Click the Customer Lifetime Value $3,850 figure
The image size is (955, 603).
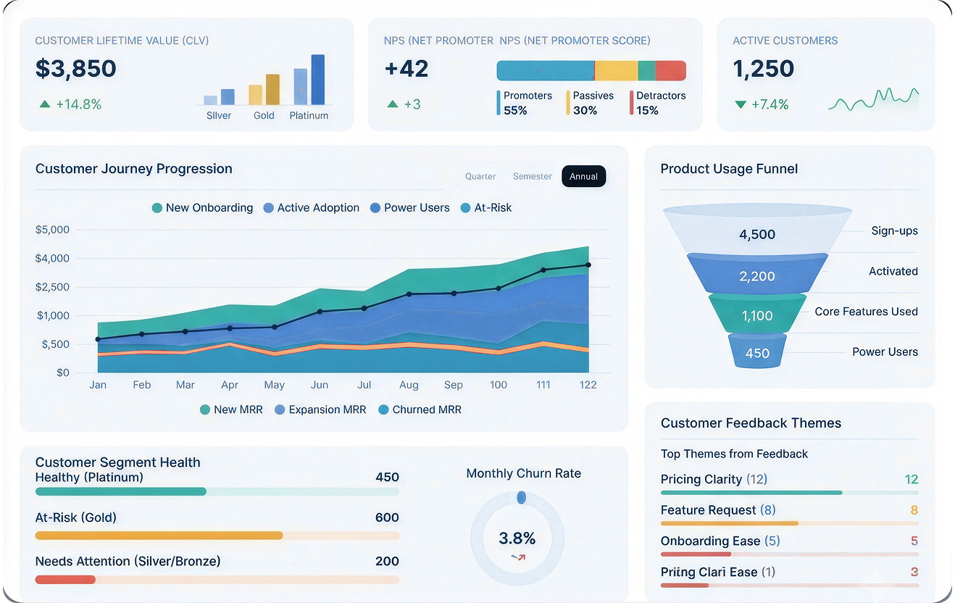pyautogui.click(x=76, y=69)
